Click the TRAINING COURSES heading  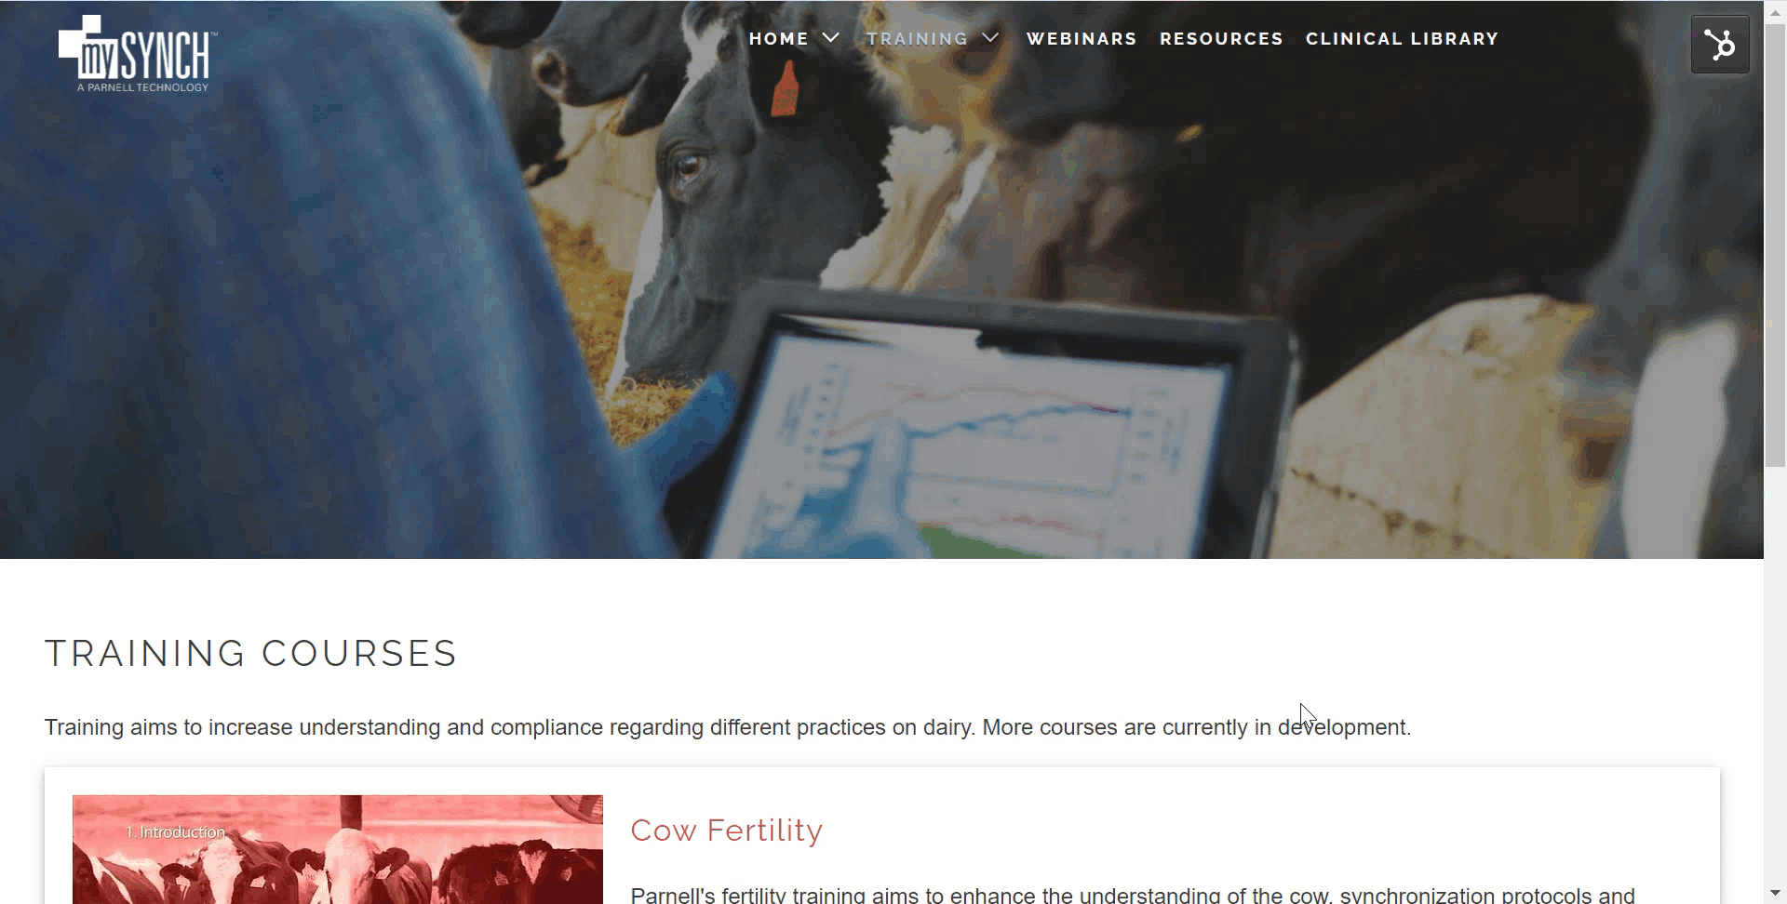click(251, 653)
